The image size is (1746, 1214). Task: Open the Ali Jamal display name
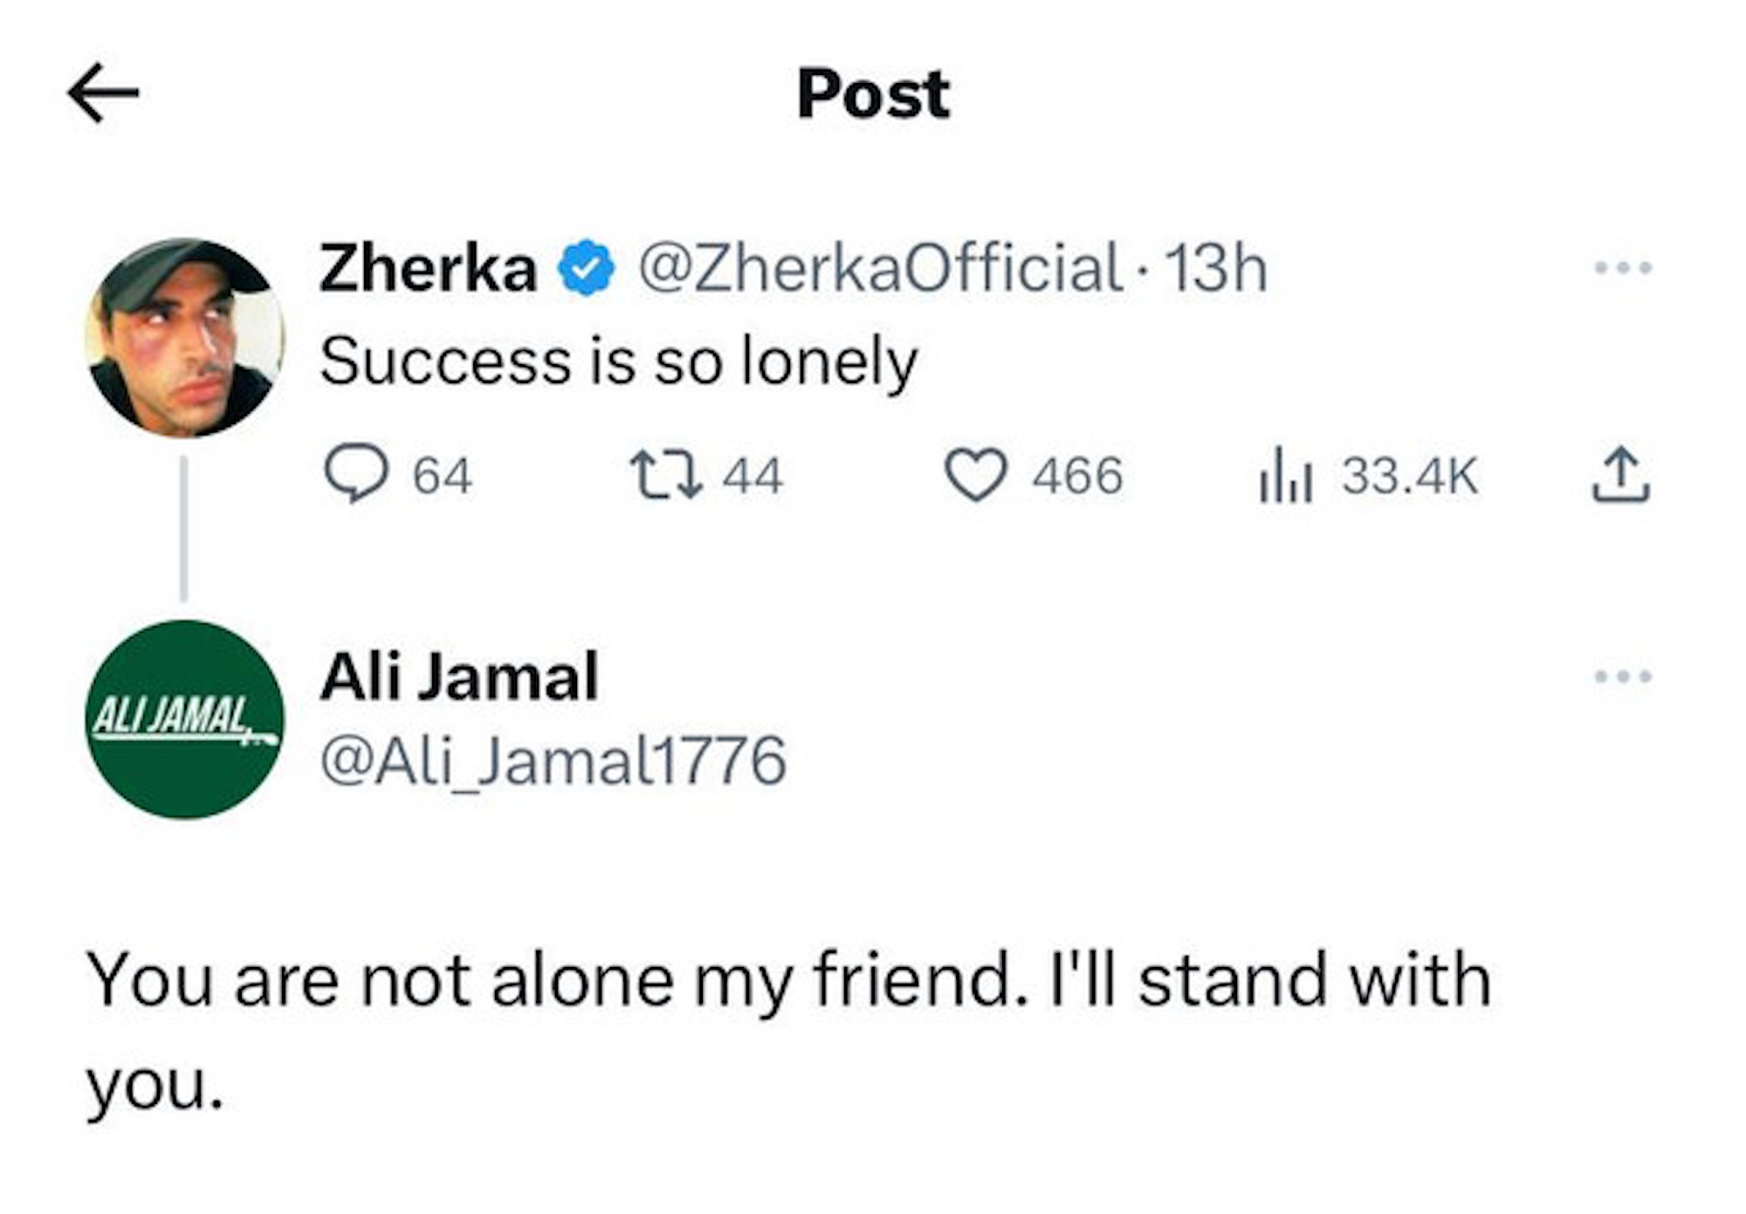[460, 676]
